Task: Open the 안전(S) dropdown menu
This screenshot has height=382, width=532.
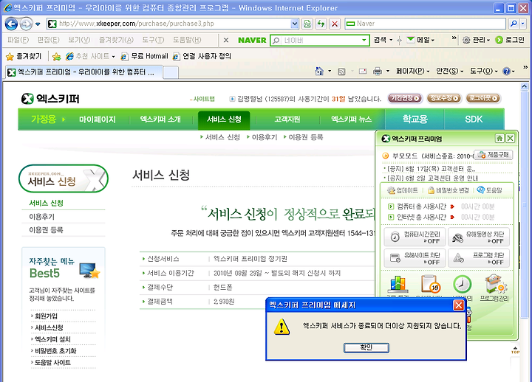Action: point(449,71)
